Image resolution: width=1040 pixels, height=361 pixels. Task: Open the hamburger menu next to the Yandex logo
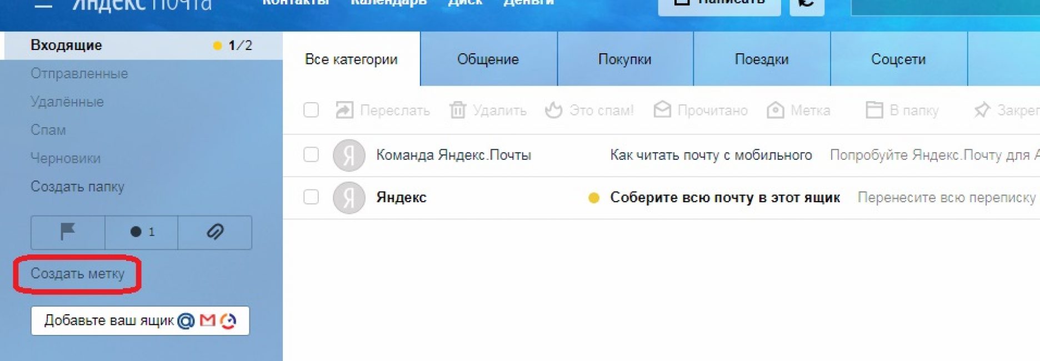(43, 5)
